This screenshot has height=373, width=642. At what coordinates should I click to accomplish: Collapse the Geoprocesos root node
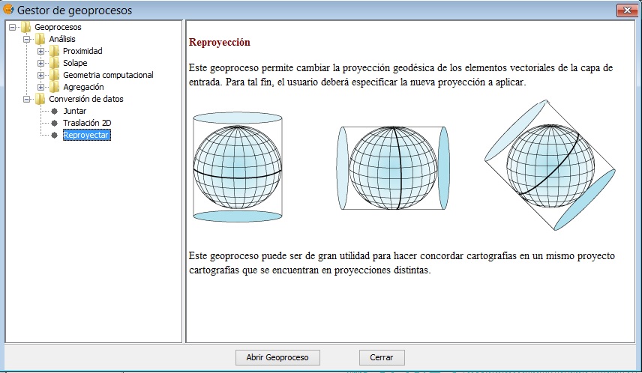click(13, 28)
